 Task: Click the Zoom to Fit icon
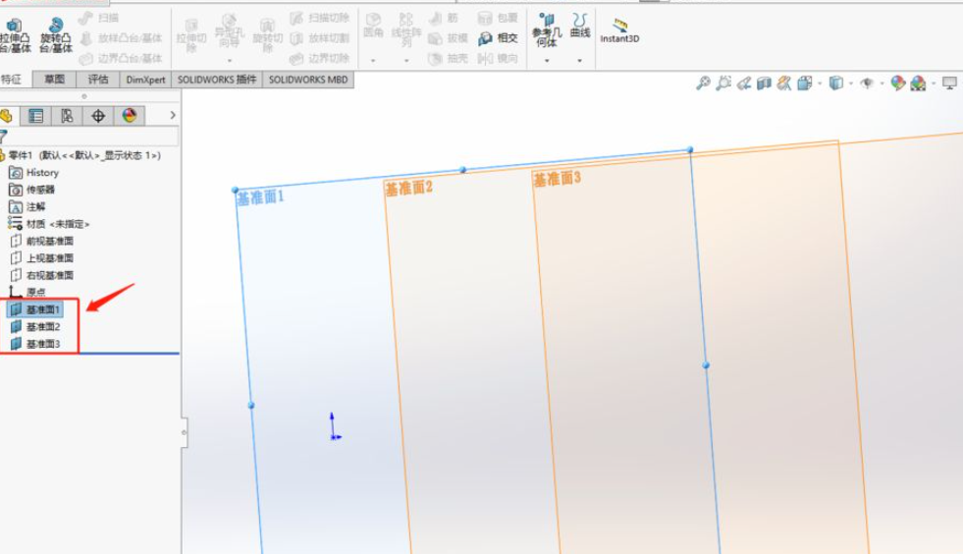coord(703,83)
